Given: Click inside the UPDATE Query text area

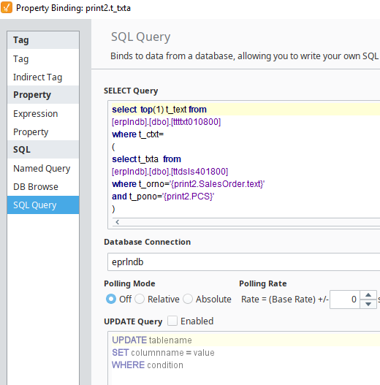Looking at the screenshot, I should (243, 358).
